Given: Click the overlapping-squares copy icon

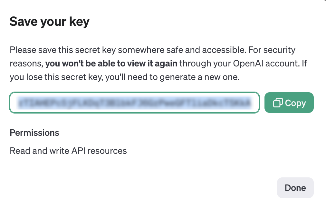Looking at the screenshot, I should (x=278, y=103).
